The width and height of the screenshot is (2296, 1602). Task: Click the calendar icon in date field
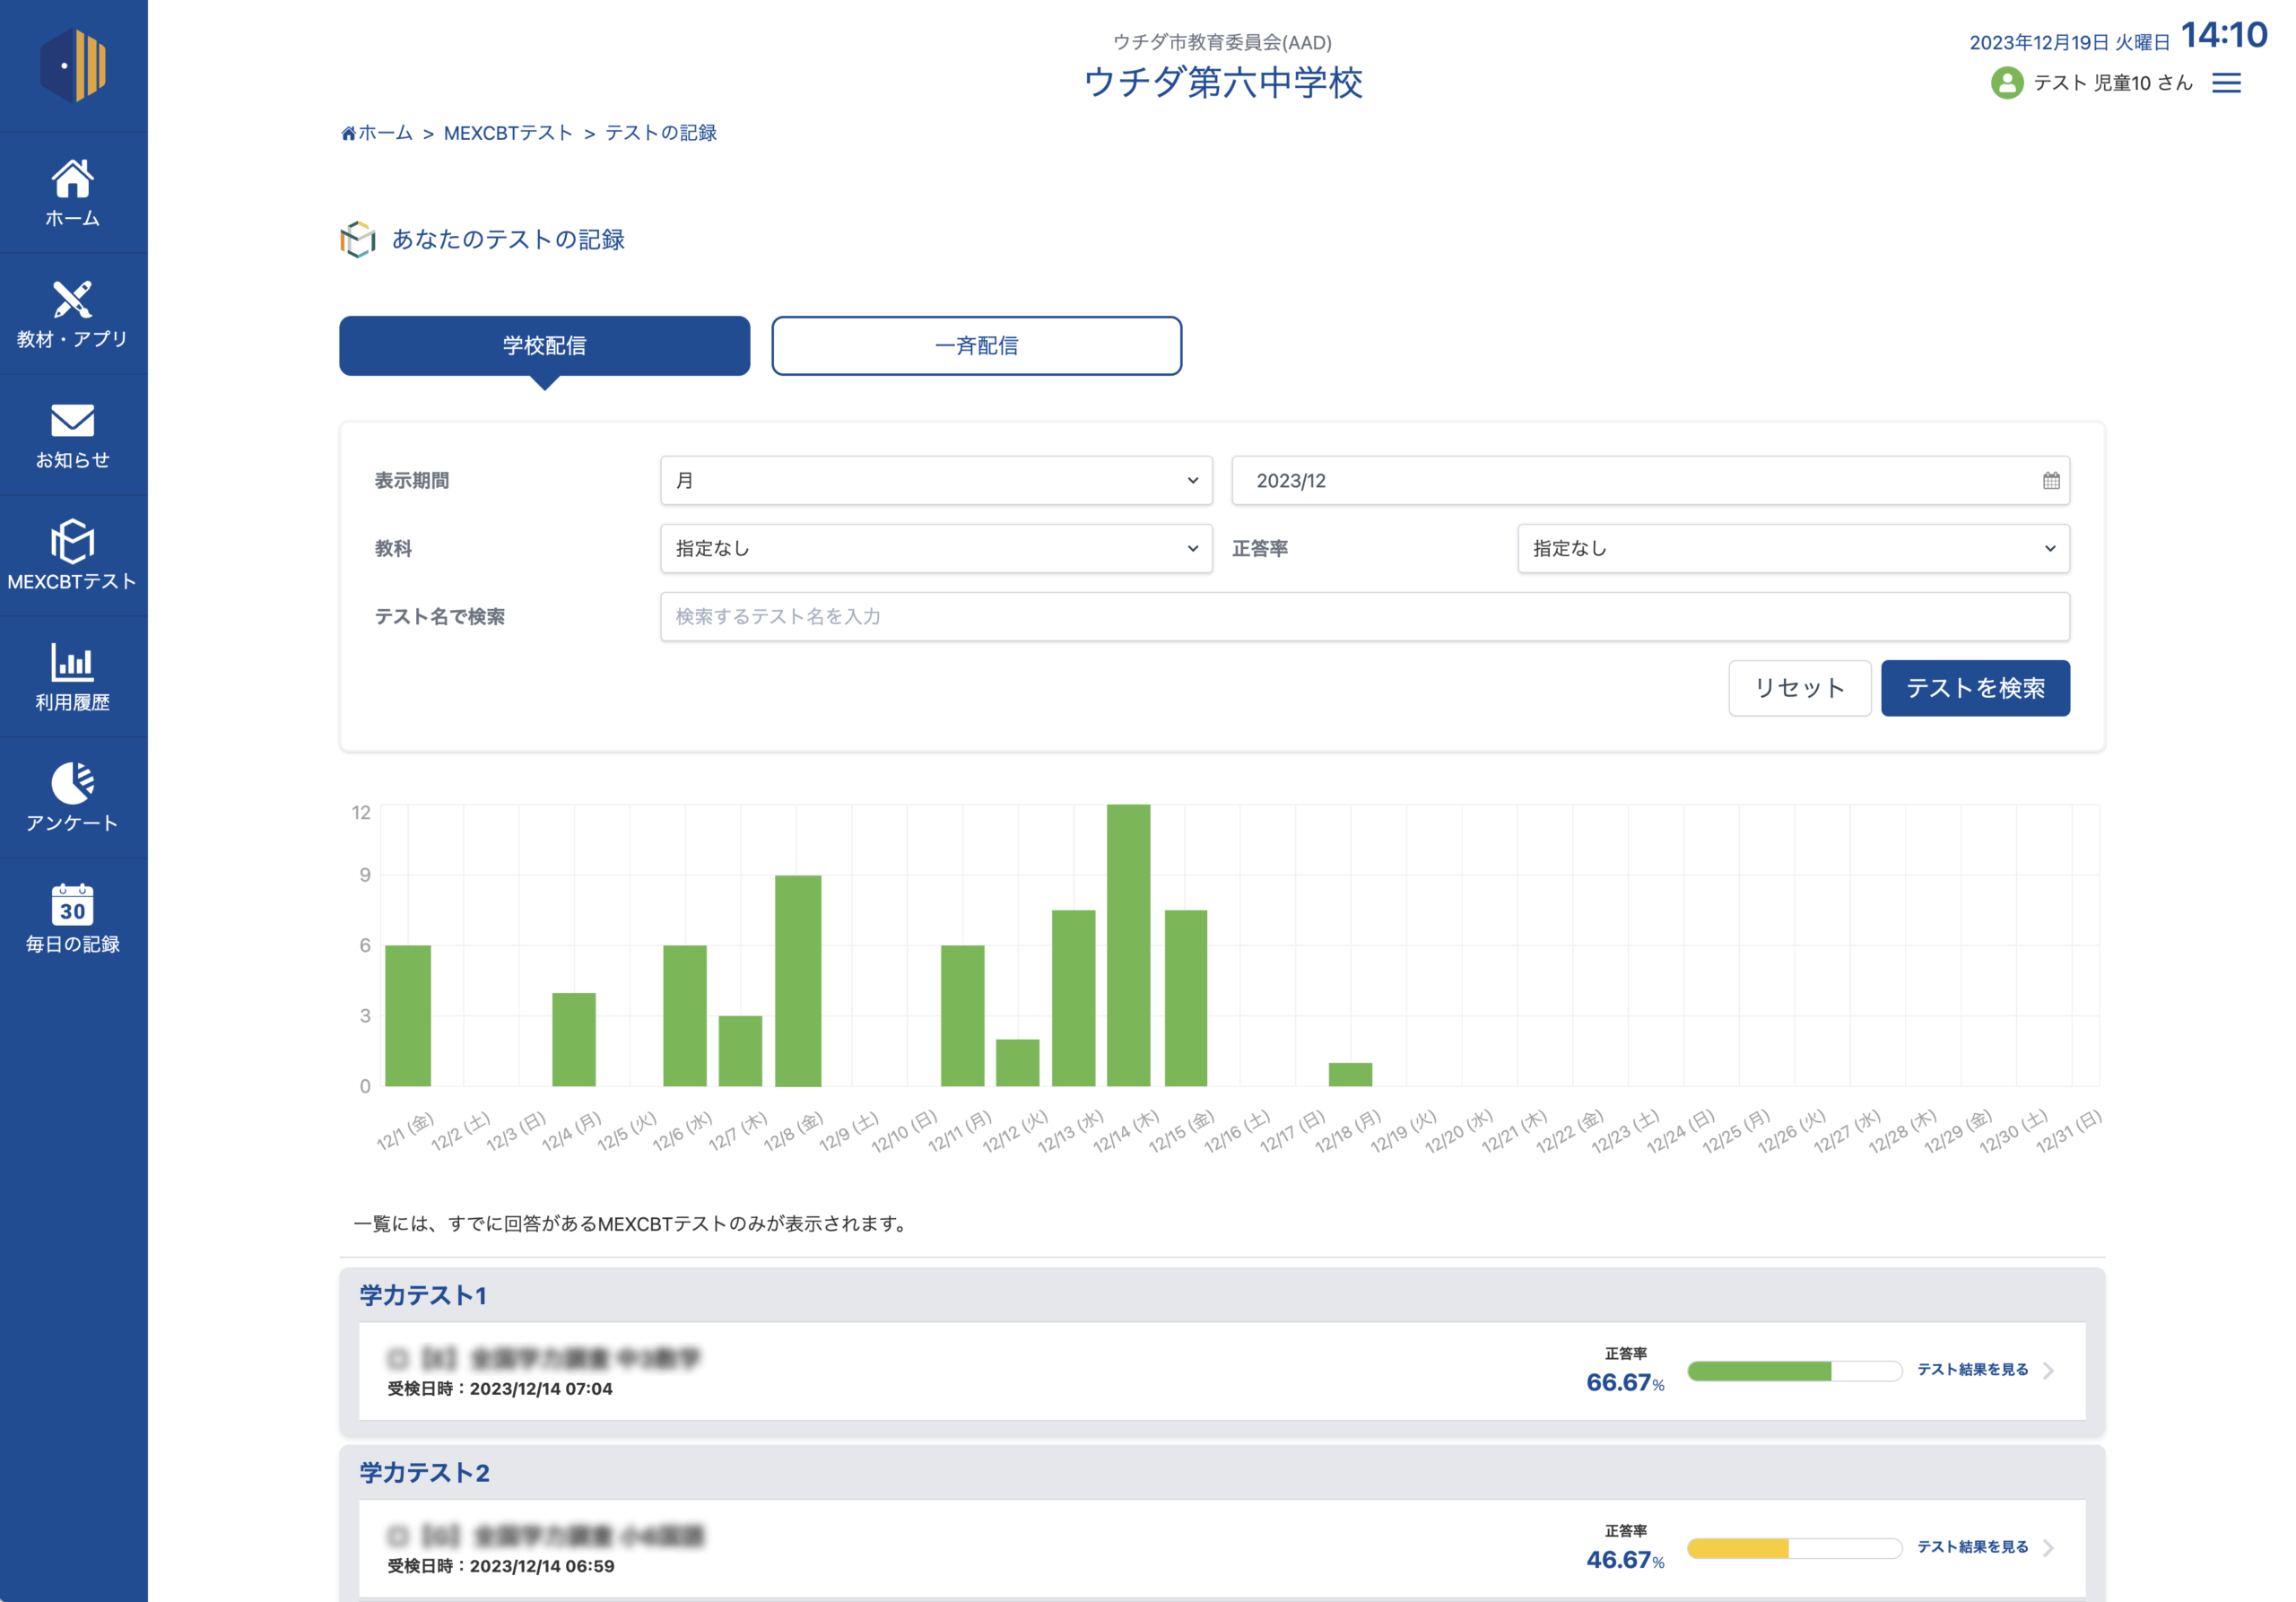coord(2051,481)
